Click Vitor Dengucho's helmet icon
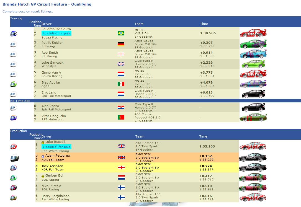The image size is (301, 207). (14, 118)
